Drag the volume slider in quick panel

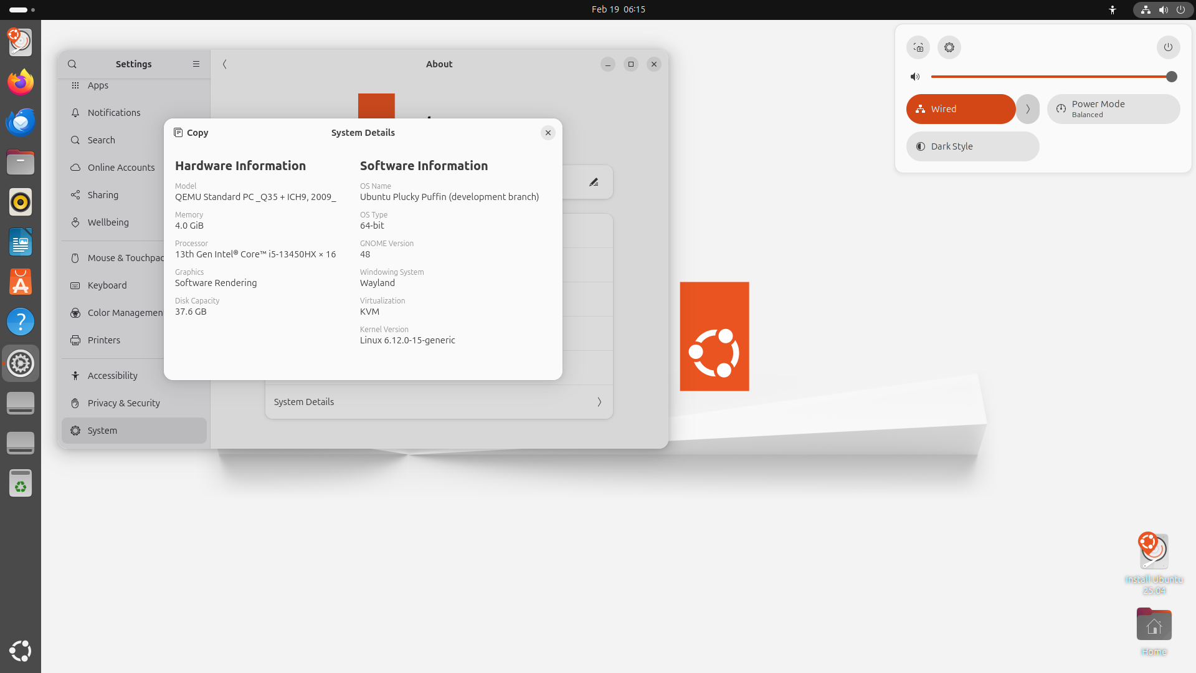1170,77
